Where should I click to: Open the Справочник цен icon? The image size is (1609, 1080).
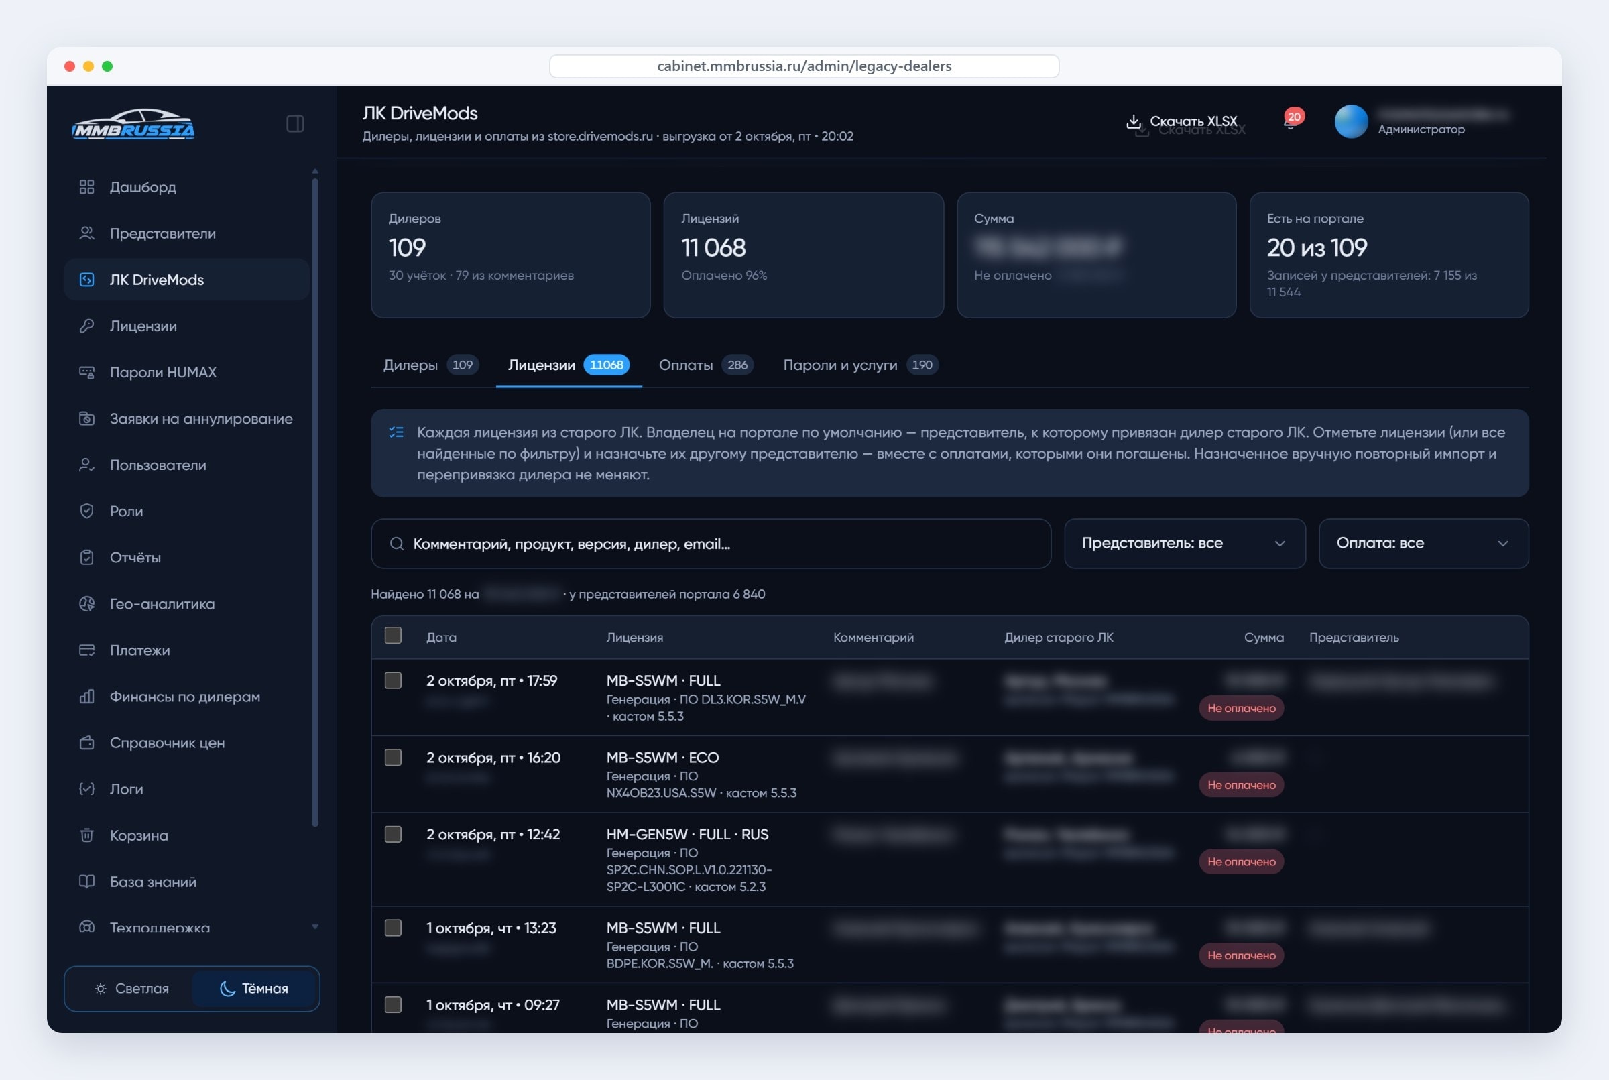click(x=86, y=743)
